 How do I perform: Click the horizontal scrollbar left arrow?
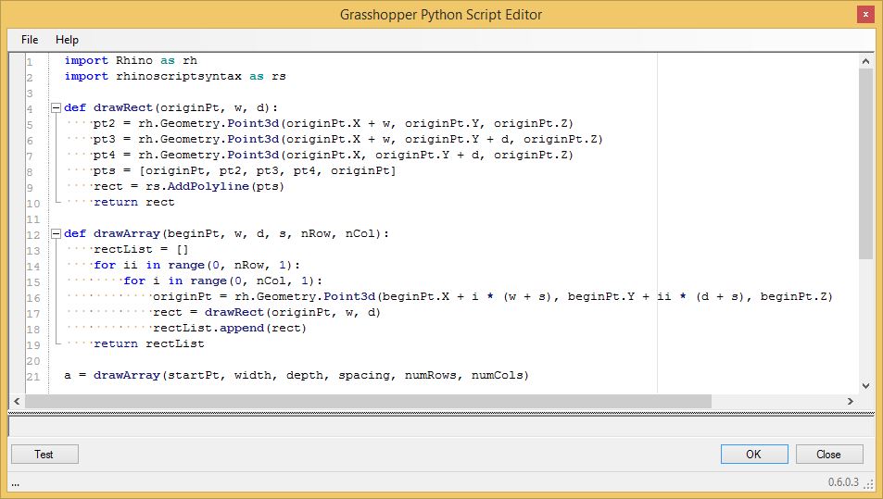click(16, 401)
